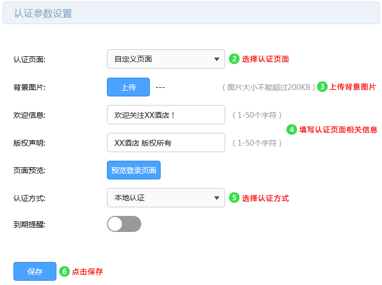382x285 pixels.
Task: Click the red 填写认证页面相关信息 annotation
Action: pos(338,129)
